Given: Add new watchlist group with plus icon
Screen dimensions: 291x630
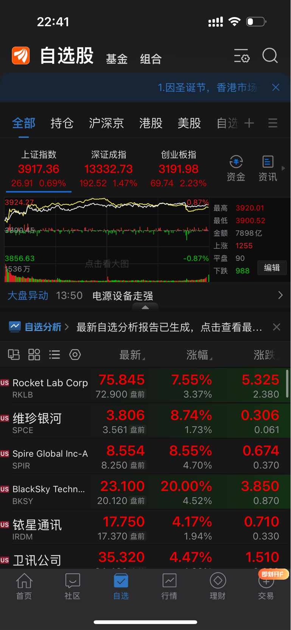Looking at the screenshot, I should coord(249,123).
